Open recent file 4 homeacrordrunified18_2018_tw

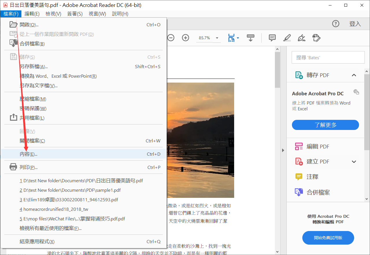point(84,209)
